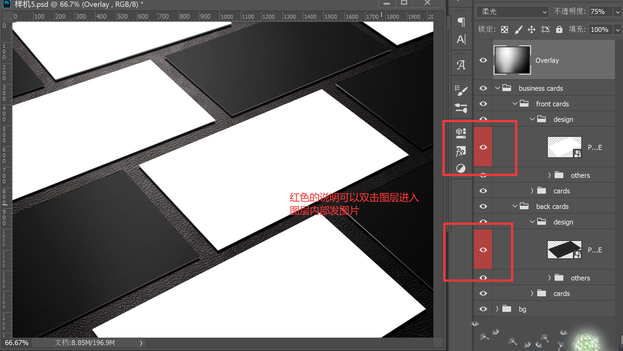The image size is (623, 351).
Task: Click the fill value field 100%
Action: coord(601,30)
